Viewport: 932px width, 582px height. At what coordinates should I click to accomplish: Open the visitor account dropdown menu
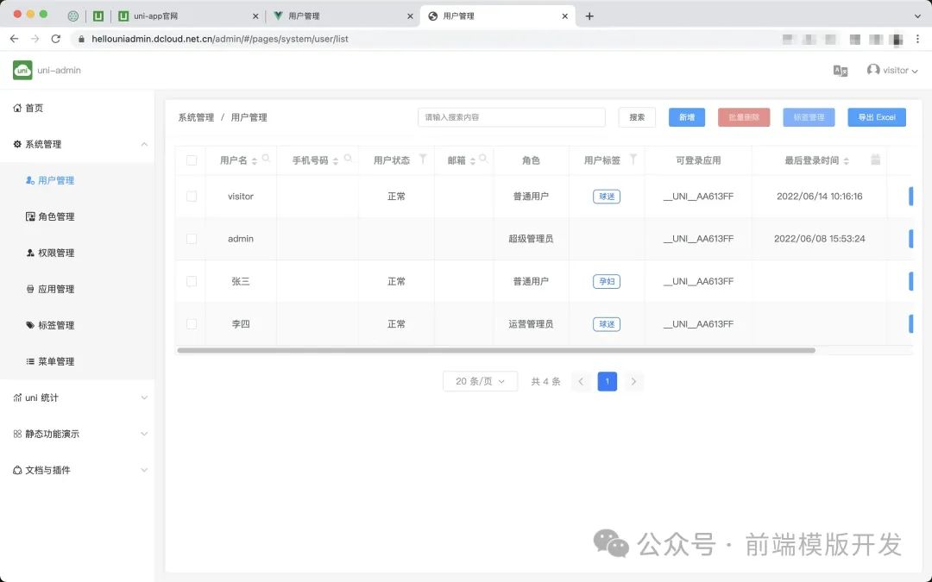point(893,71)
